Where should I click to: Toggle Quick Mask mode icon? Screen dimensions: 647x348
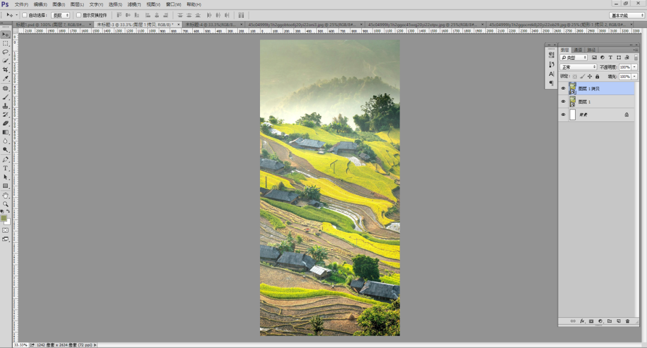(x=5, y=230)
